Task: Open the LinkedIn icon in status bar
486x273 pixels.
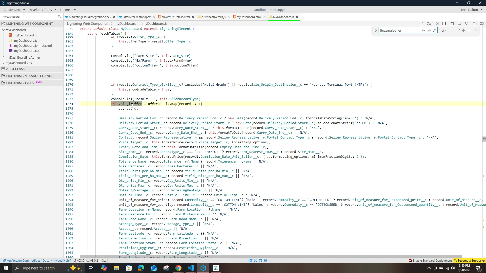Action: [250, 261]
